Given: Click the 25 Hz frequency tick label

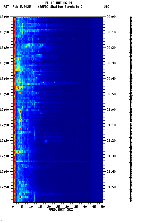Looking at the screenshot, I should click(x=58, y=207).
